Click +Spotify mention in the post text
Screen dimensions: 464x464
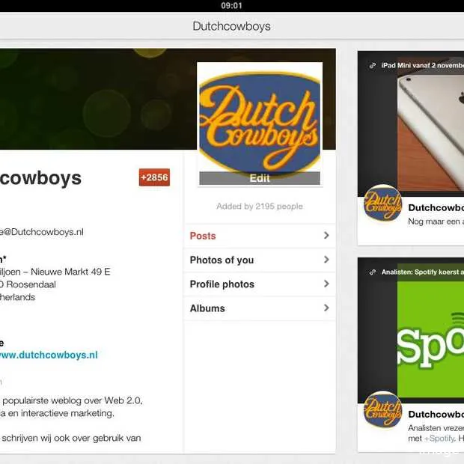pos(439,439)
